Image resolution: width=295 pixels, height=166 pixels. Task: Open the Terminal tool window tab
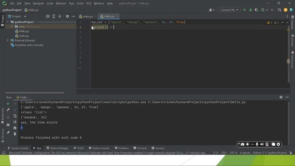point(140,148)
